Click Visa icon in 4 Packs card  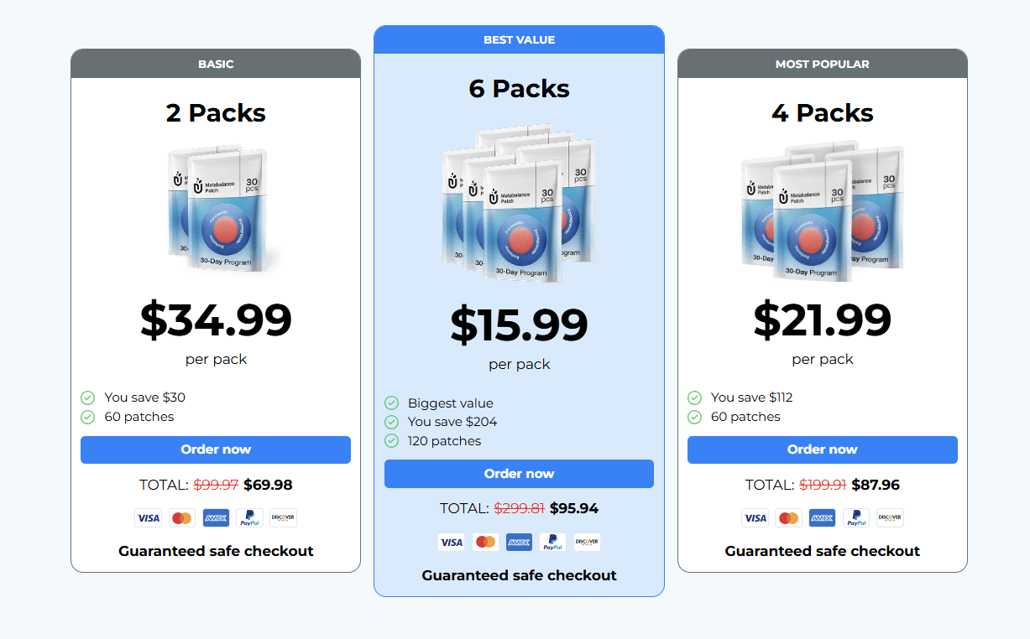tap(755, 518)
